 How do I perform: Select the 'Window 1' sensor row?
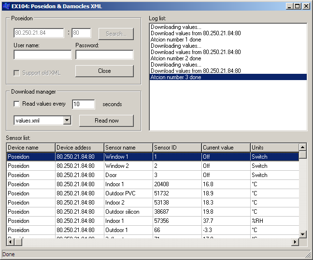tap(153, 157)
